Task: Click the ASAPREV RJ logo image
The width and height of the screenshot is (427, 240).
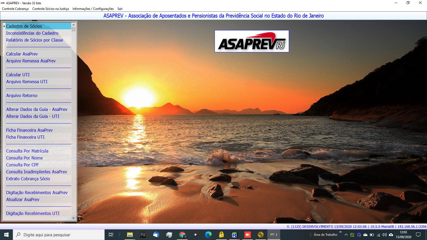Action: pos(252,41)
